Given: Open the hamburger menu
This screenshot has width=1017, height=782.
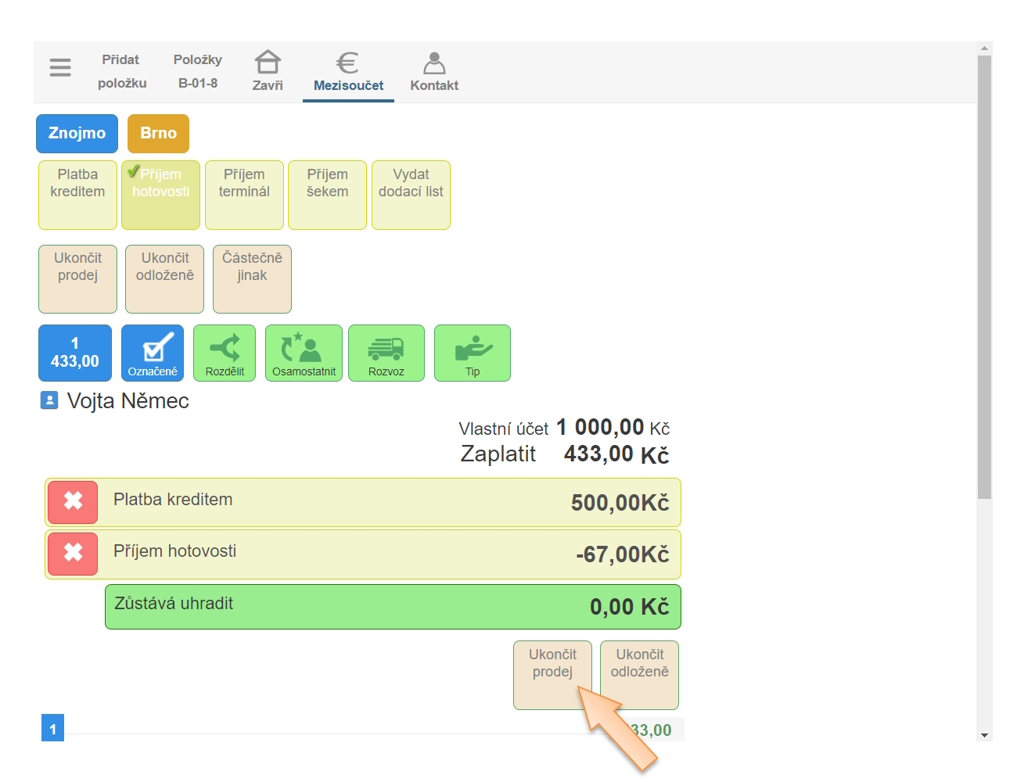Looking at the screenshot, I should click(x=60, y=68).
